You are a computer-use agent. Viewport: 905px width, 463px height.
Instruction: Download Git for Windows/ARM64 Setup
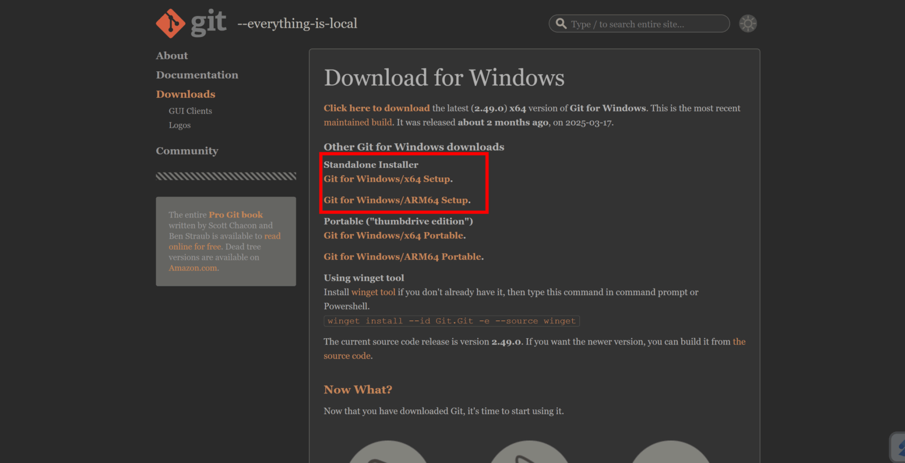[396, 200]
